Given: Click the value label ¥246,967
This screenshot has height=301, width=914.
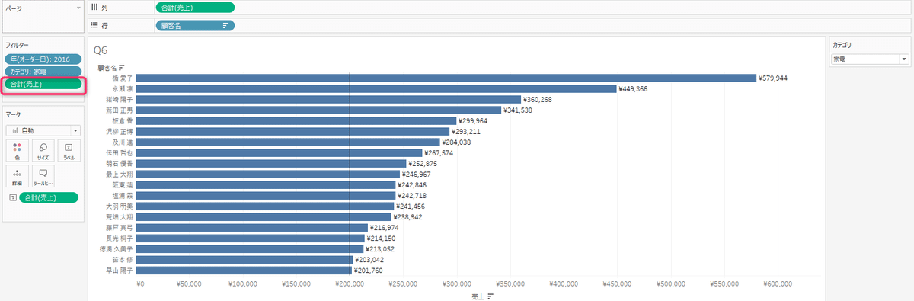Looking at the screenshot, I should (417, 174).
